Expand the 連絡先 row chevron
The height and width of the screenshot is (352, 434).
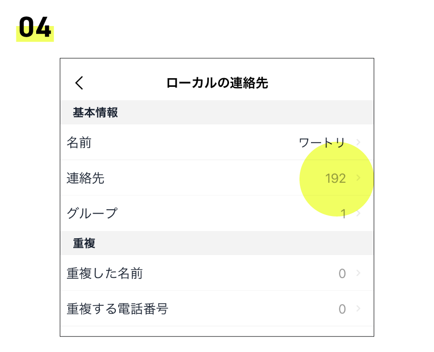tap(358, 178)
